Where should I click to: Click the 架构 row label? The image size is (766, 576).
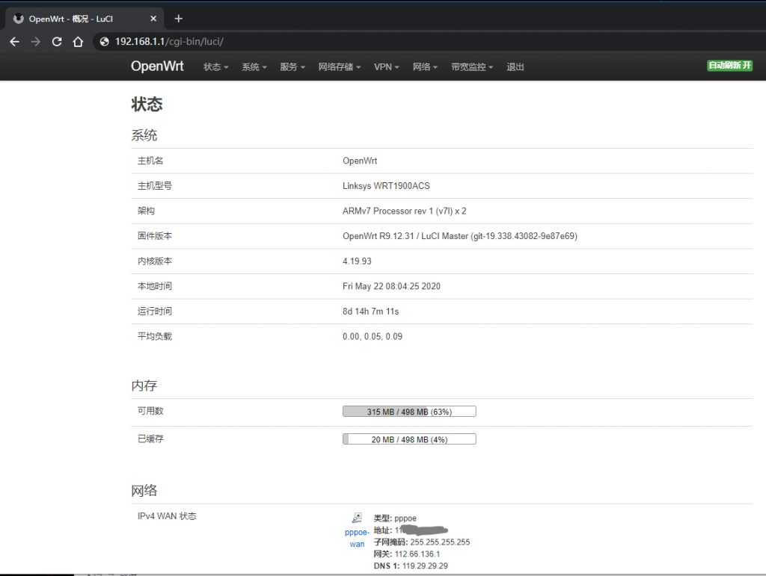point(146,211)
